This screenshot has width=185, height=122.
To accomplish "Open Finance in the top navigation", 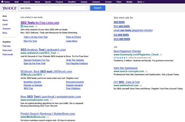I will point(59,2).
